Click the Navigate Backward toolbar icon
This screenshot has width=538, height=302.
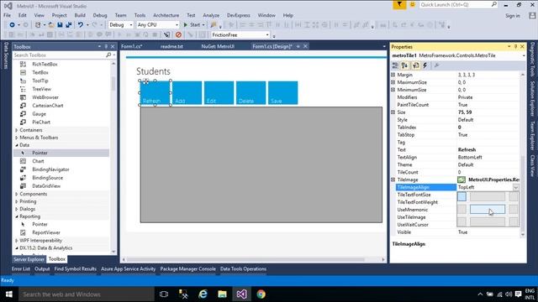12,25
